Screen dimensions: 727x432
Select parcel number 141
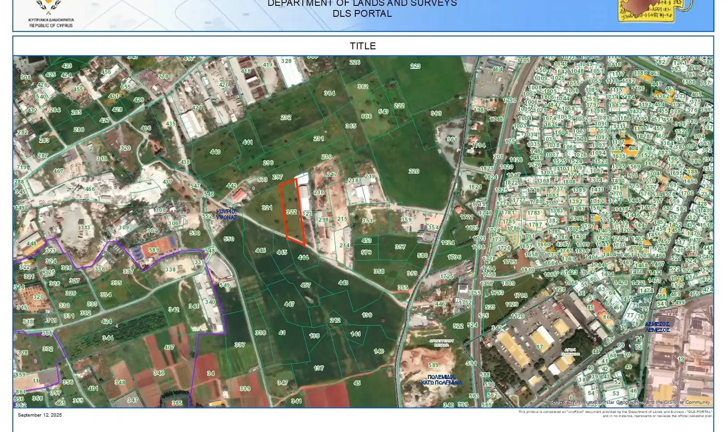[x=356, y=334]
